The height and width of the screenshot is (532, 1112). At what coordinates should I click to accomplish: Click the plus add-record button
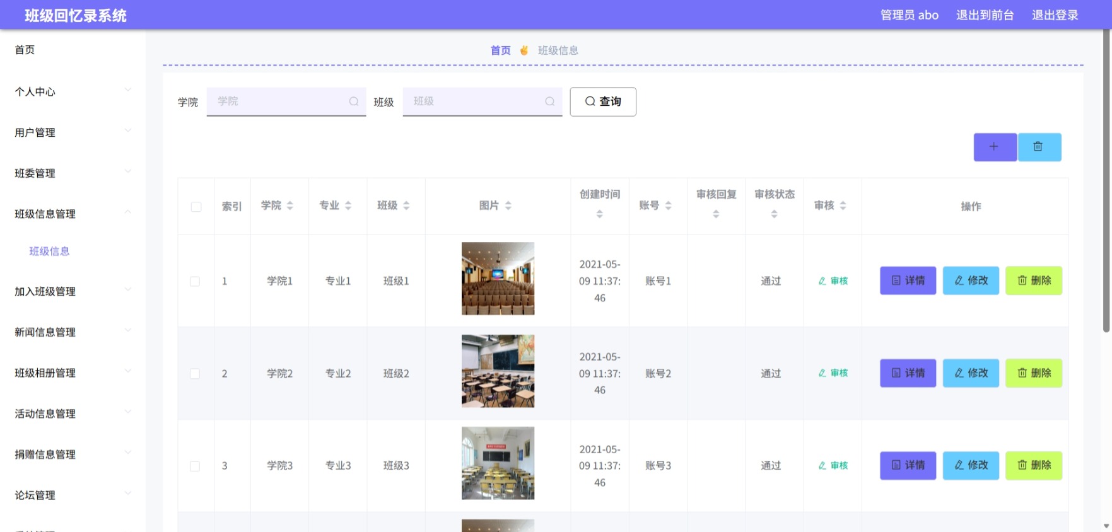tap(995, 147)
